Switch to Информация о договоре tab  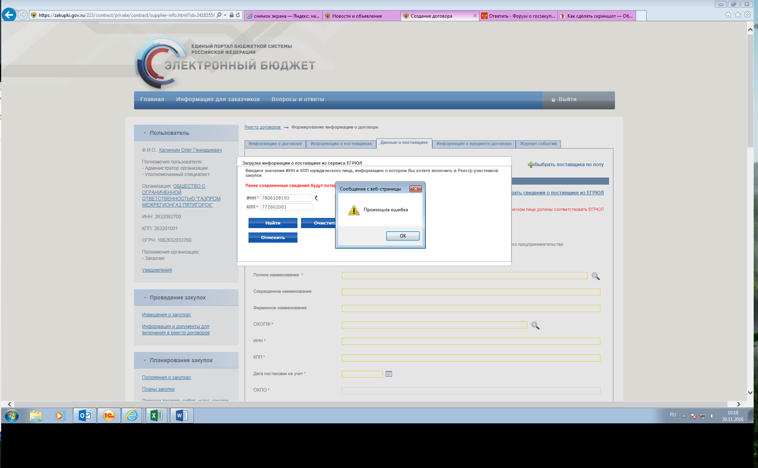pyautogui.click(x=275, y=144)
